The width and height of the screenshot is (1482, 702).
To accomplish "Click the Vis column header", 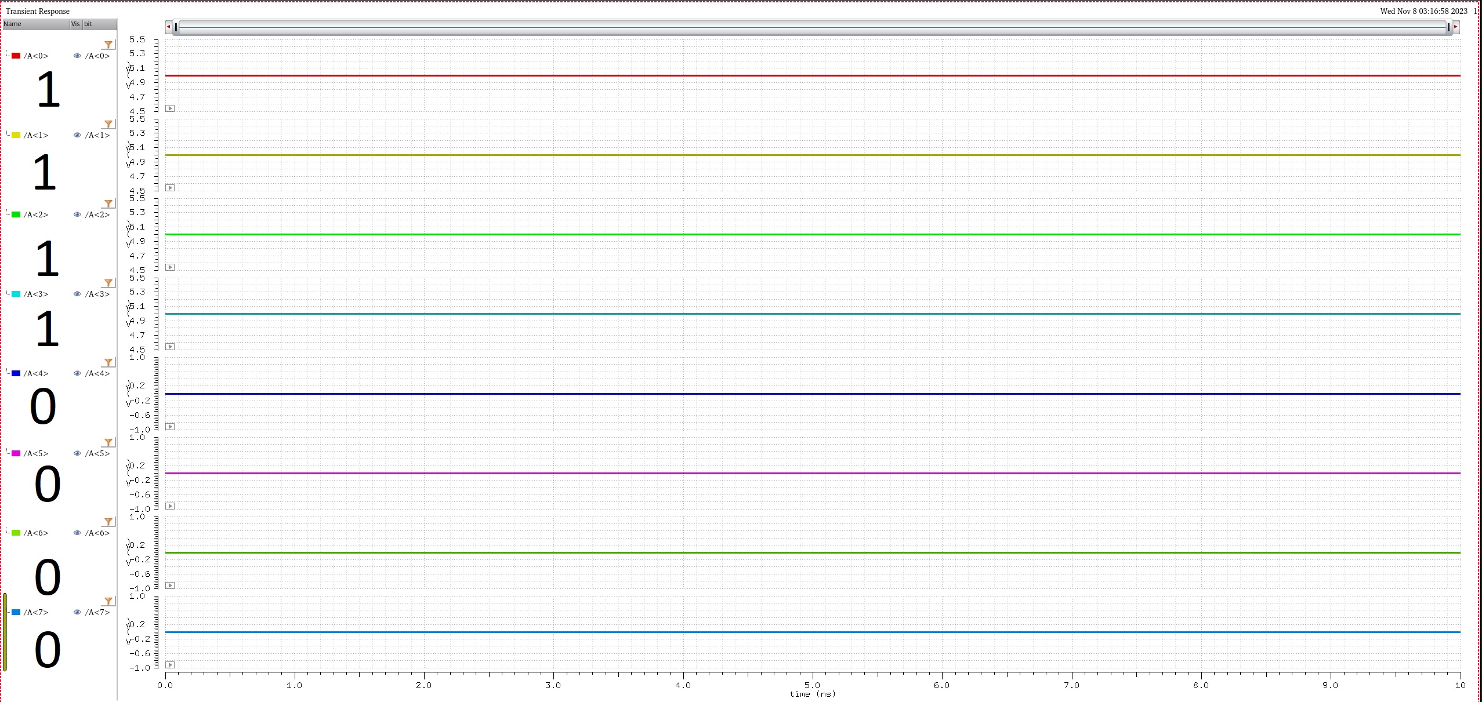I will (75, 24).
